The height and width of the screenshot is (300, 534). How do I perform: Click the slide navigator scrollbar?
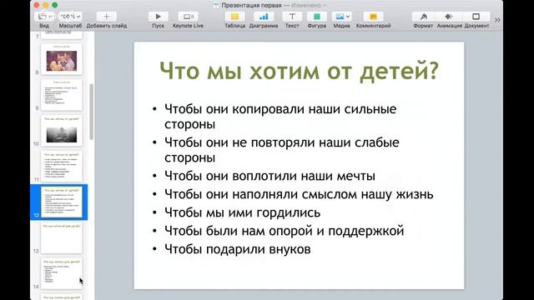[91, 111]
